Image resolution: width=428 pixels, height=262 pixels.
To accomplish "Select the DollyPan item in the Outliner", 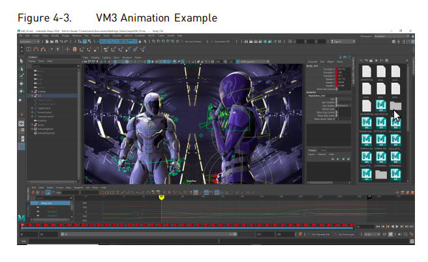I will click(42, 121).
